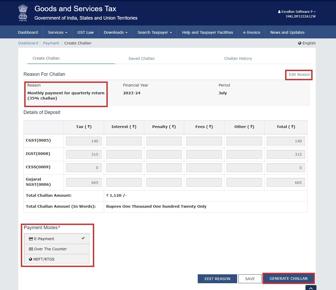Click the CESS Tax field showing 0

pyautogui.click(x=84, y=168)
